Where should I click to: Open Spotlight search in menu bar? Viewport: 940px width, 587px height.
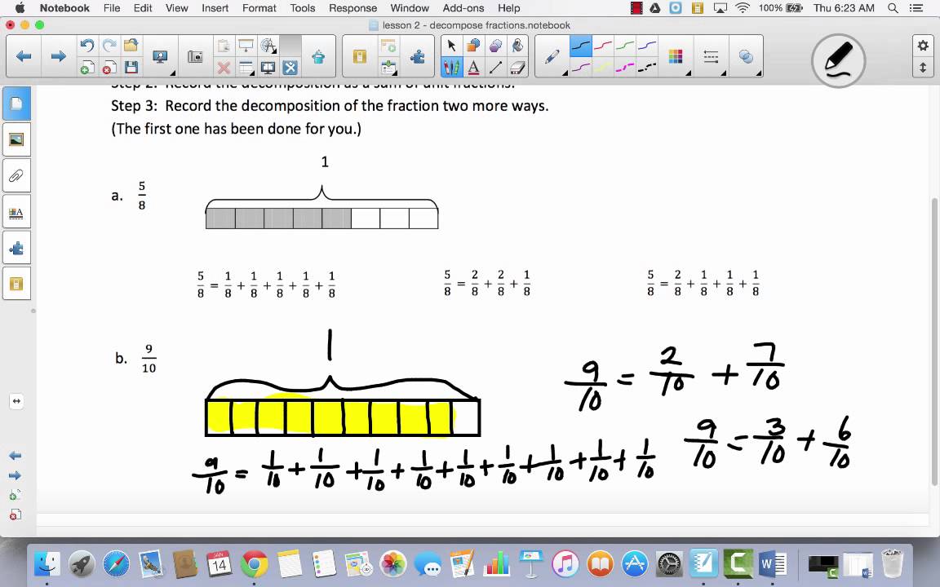tap(893, 8)
